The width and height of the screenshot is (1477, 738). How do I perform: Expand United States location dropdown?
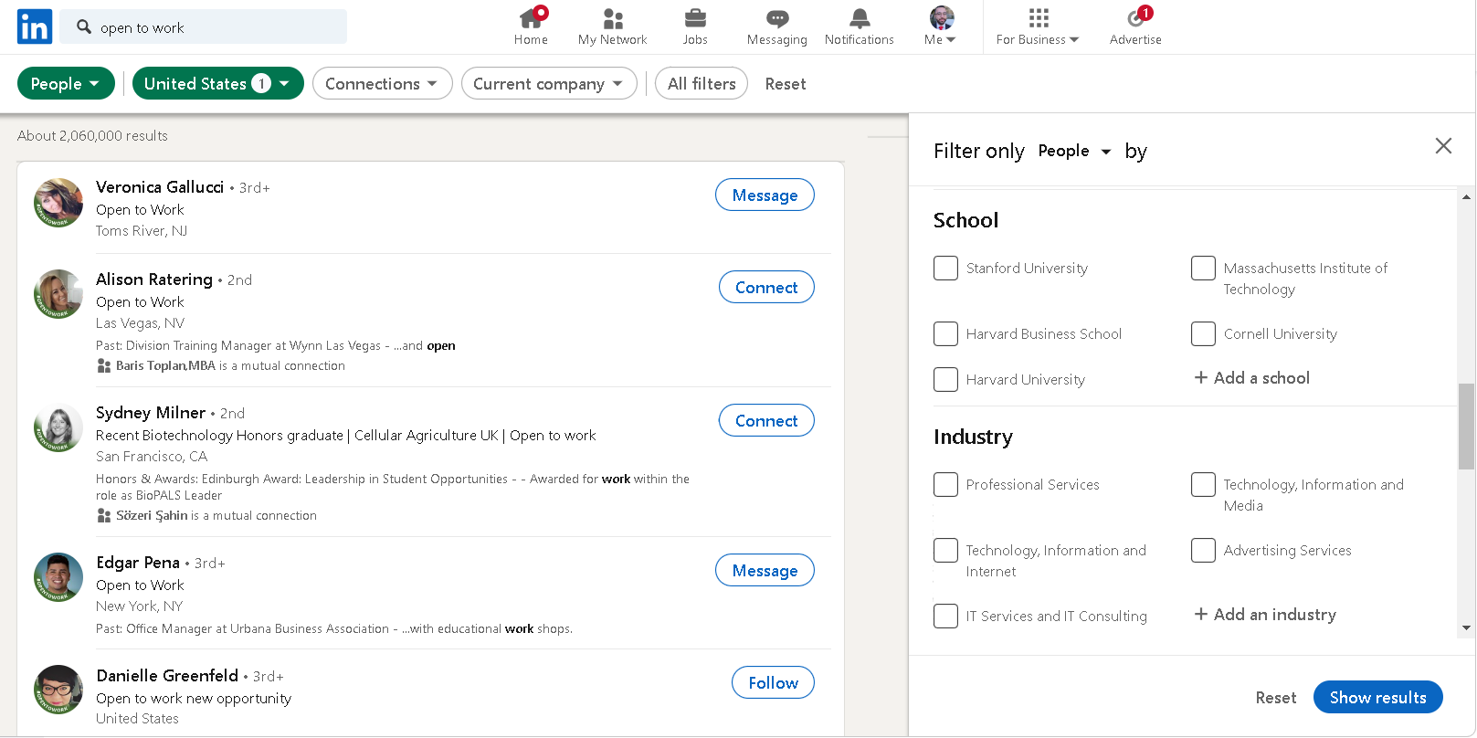coord(218,84)
